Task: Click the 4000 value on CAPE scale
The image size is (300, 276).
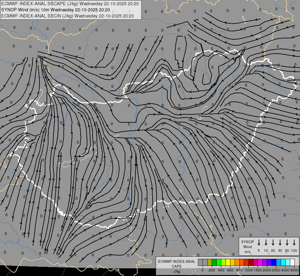Action: click(285, 270)
